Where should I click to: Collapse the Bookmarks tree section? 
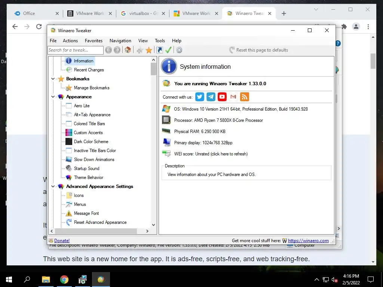[53, 79]
